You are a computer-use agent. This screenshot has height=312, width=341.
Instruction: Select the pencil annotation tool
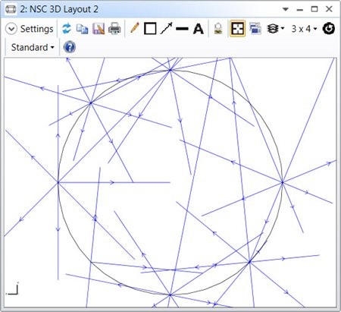tap(135, 28)
